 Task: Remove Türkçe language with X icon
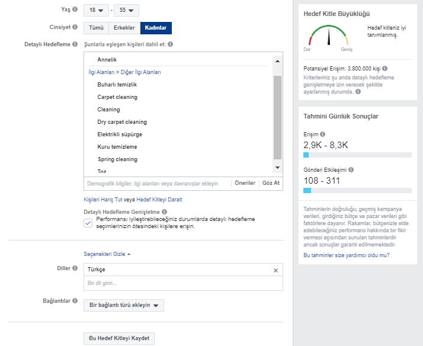pos(275,270)
